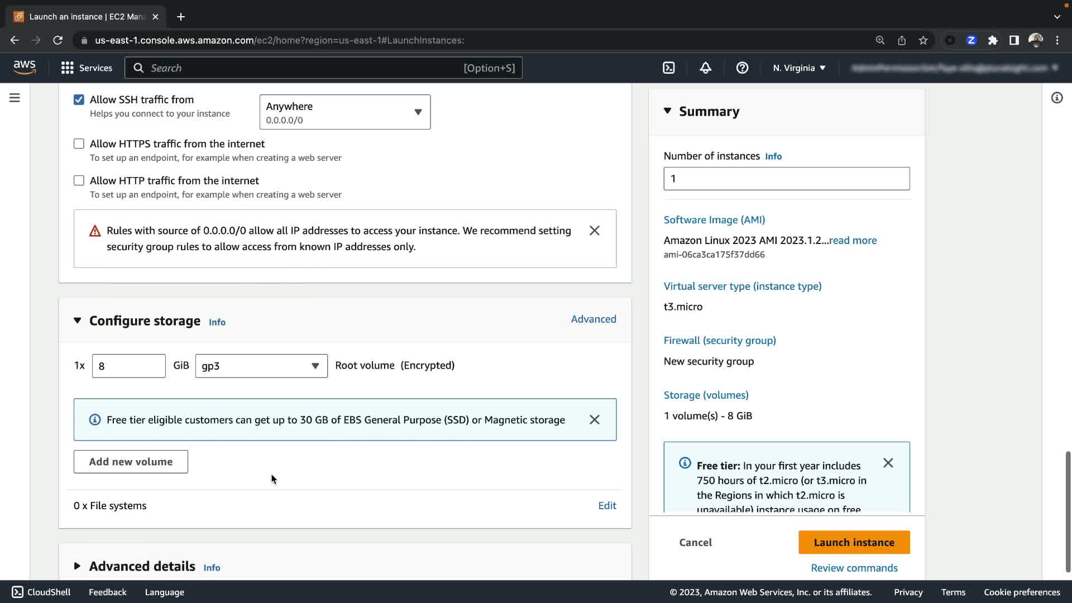
Task: Close the free tier storage info banner
Action: pyautogui.click(x=594, y=420)
